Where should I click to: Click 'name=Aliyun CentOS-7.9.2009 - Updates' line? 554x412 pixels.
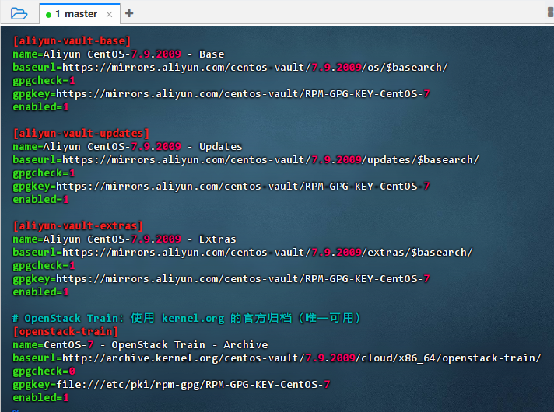[128, 146]
